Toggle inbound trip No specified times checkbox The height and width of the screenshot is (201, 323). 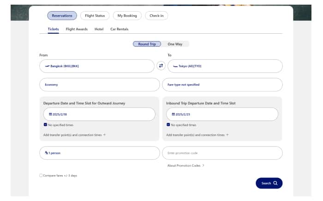click(x=168, y=125)
